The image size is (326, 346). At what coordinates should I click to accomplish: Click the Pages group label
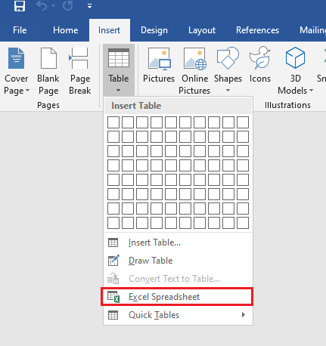pos(48,105)
